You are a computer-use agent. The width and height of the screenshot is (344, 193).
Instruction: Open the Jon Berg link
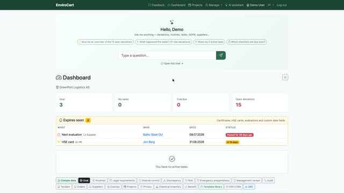tap(149, 142)
